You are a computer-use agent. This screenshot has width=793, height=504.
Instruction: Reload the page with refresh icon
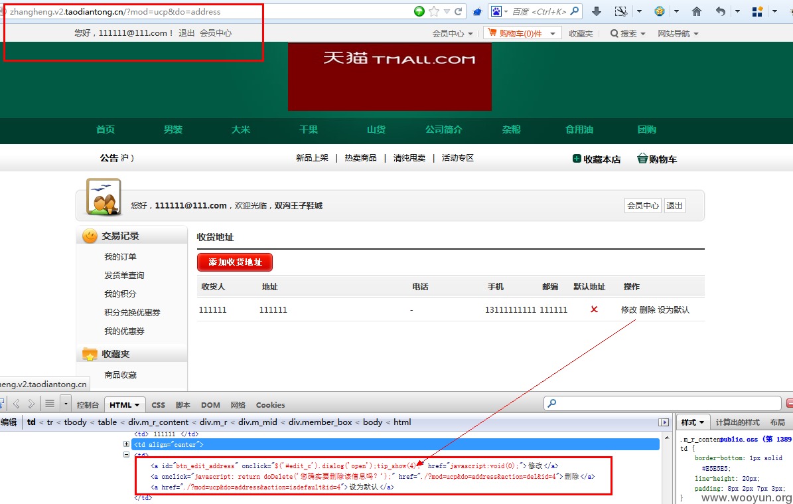pyautogui.click(x=459, y=11)
